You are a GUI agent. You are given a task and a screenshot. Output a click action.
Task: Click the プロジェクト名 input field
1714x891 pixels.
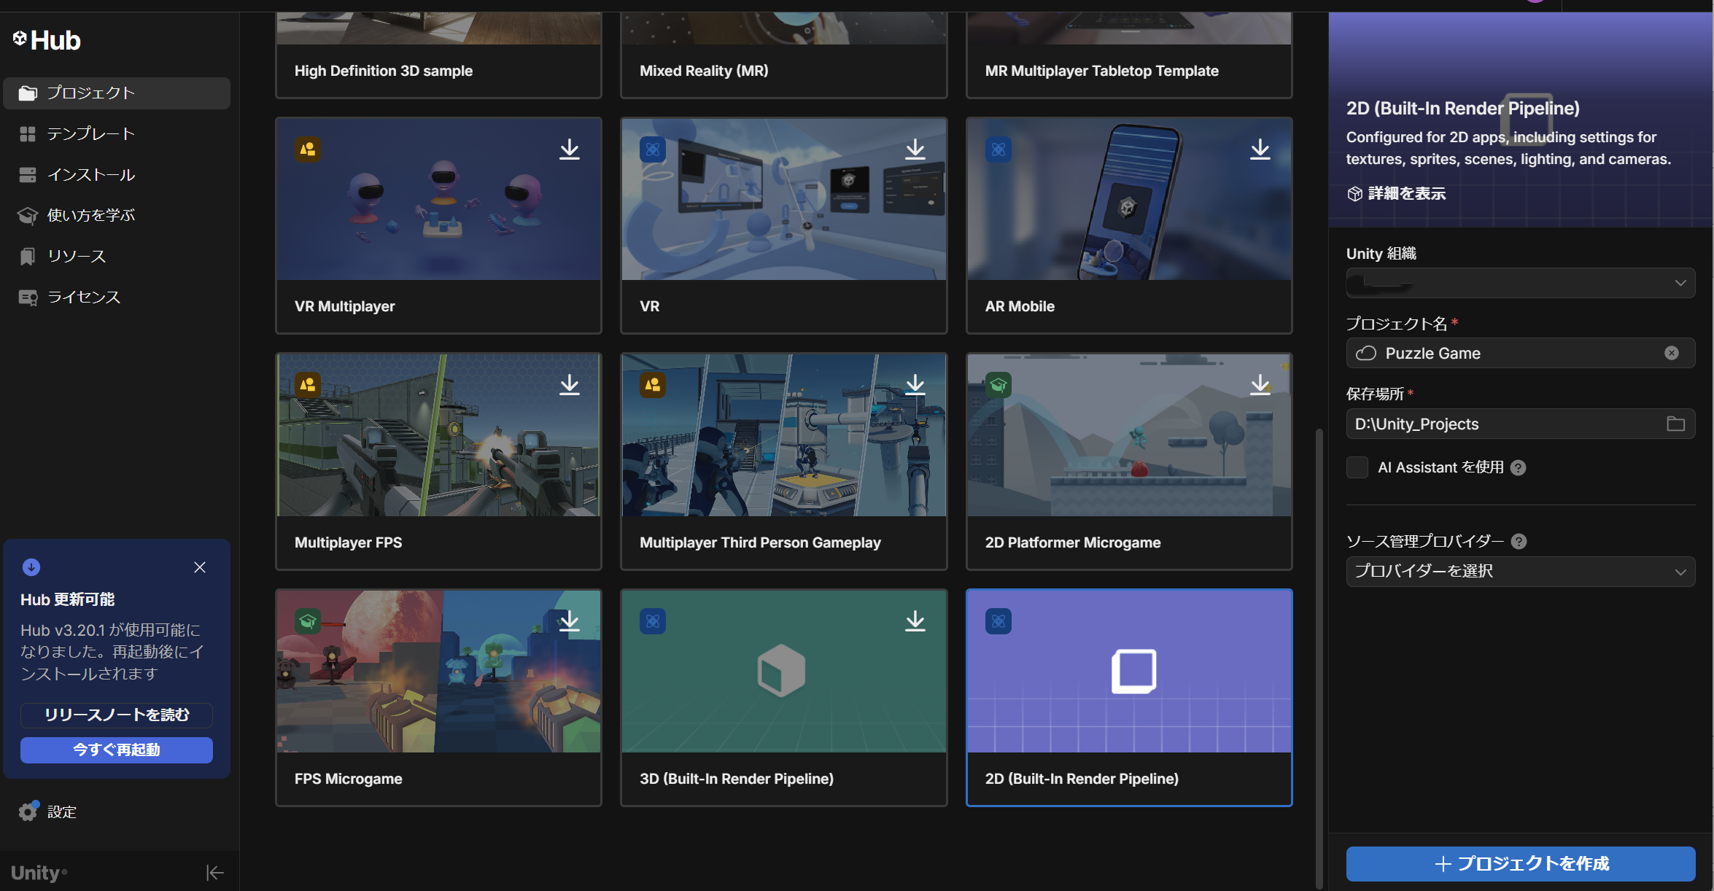coord(1521,354)
